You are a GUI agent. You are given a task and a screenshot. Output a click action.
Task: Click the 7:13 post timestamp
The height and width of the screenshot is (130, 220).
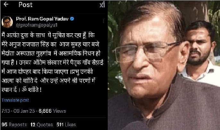(6, 111)
